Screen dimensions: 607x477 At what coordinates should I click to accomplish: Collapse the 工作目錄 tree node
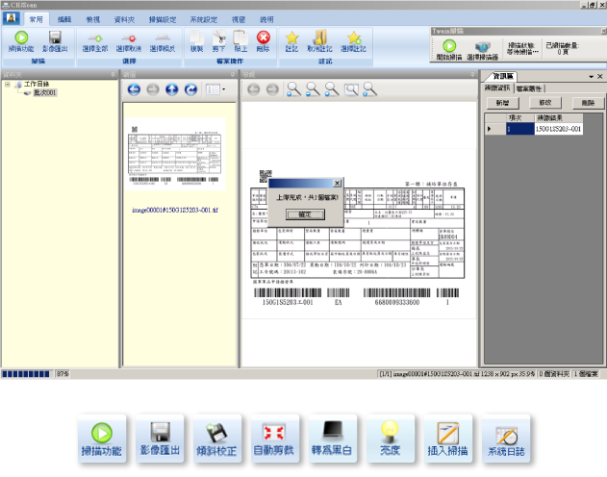click(9, 85)
